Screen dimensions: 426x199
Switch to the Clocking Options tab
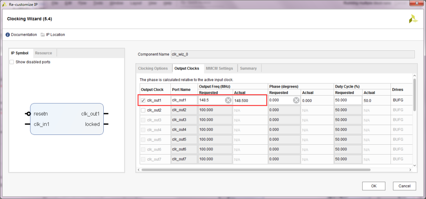[153, 68]
